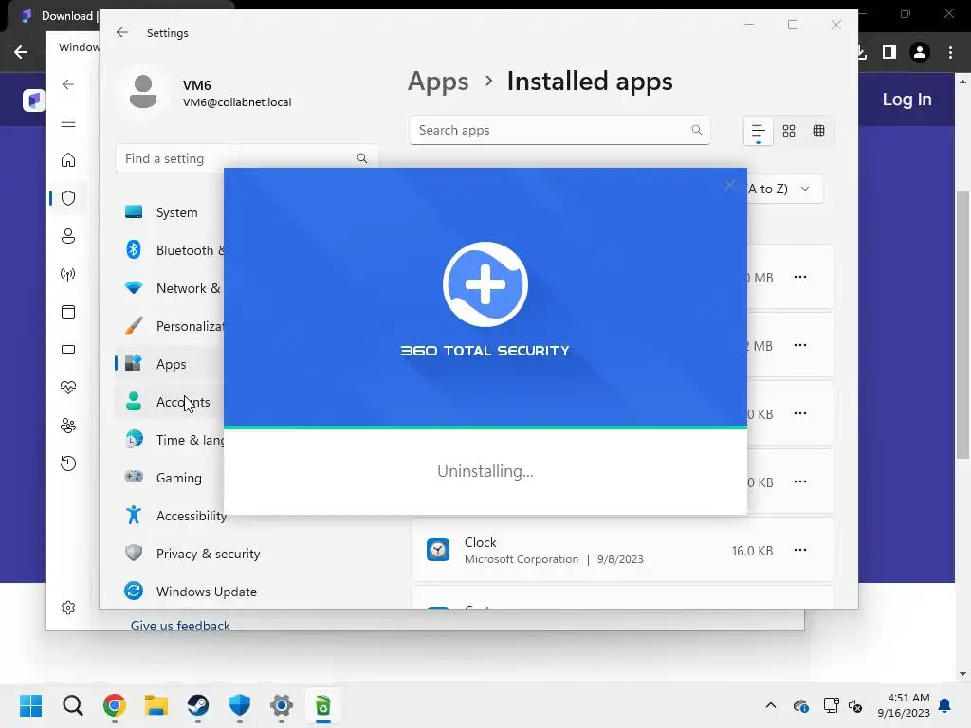Image resolution: width=971 pixels, height=728 pixels.
Task: Open more options for the app sized 0 MB
Action: 800,277
